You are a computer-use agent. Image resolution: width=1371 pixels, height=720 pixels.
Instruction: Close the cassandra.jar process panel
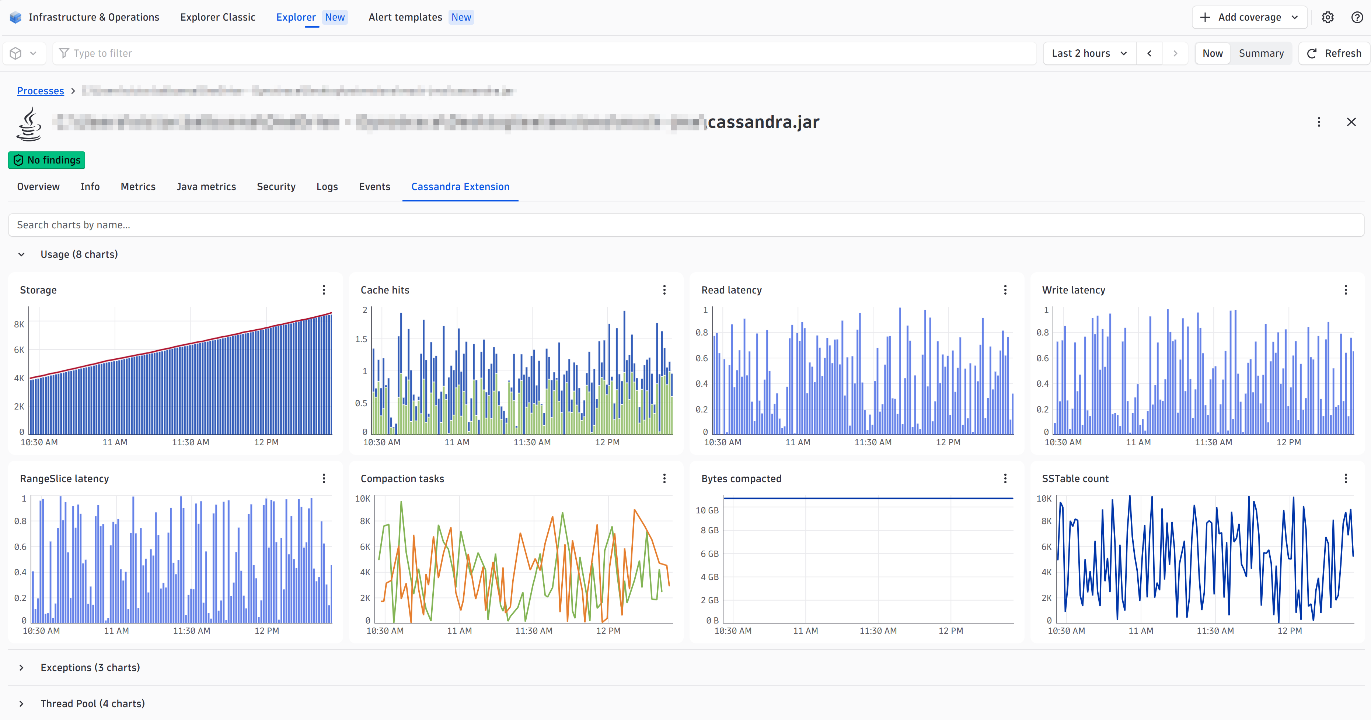pos(1351,122)
